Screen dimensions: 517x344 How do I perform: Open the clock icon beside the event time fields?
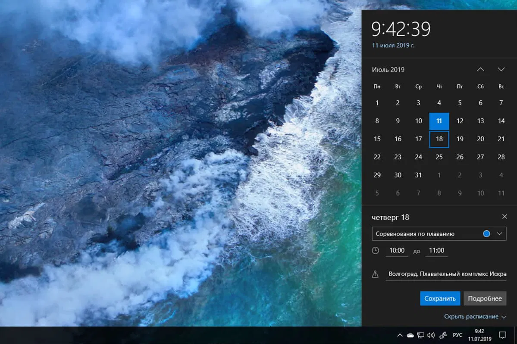(376, 250)
